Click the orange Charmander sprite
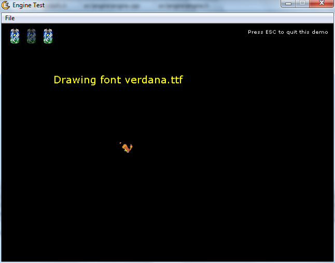This screenshot has width=335, height=263. [x=127, y=148]
